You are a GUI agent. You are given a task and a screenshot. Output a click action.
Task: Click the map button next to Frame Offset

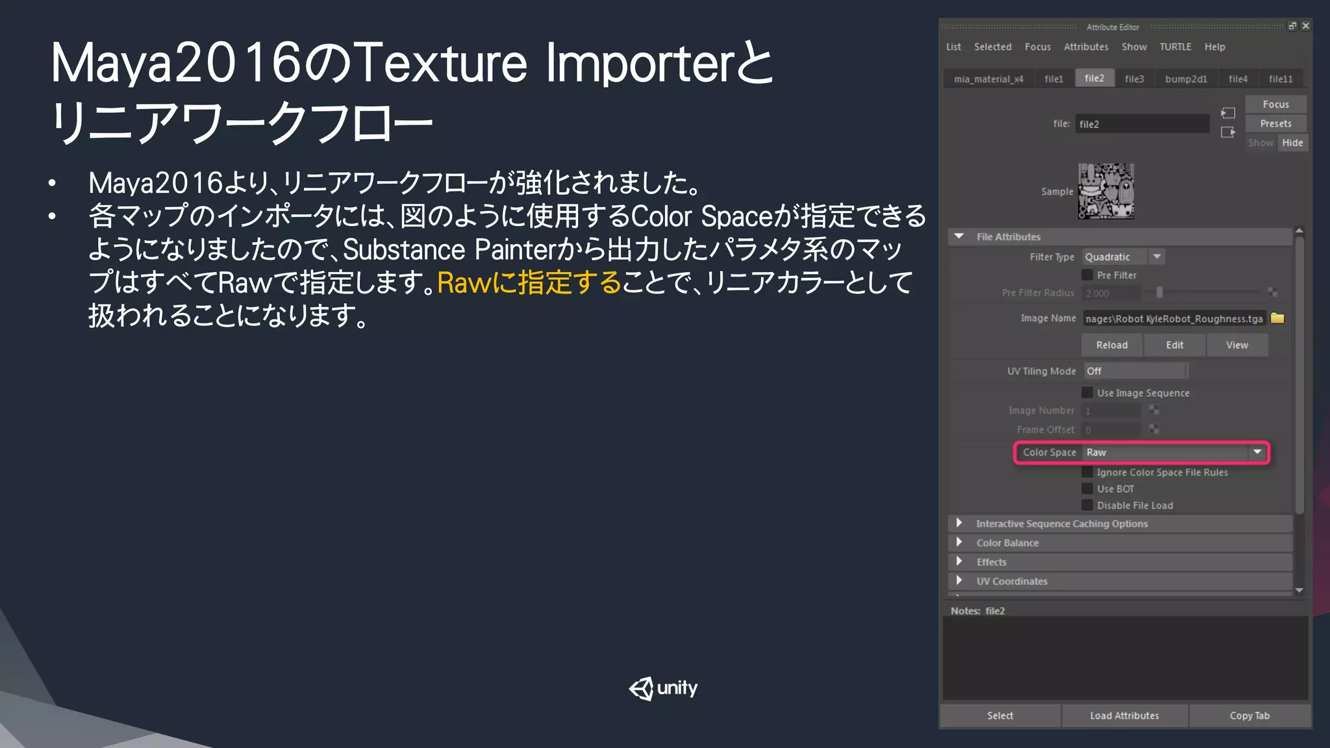(x=1154, y=429)
